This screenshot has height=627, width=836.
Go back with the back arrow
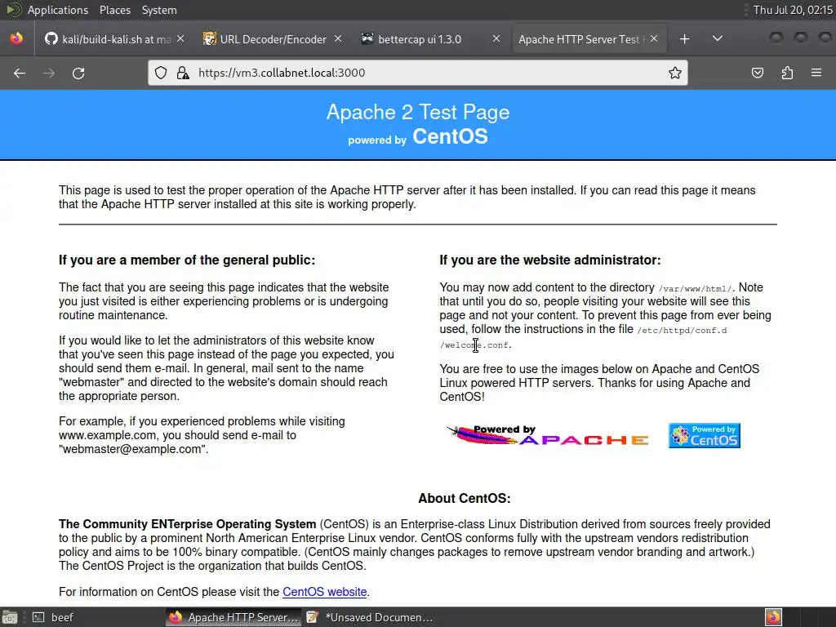click(20, 73)
